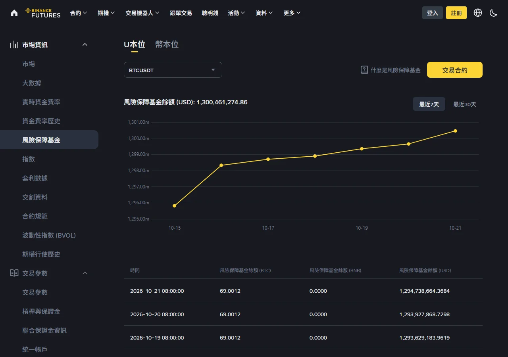
Task: Open 大數據 in the sidebar
Action: click(32, 83)
